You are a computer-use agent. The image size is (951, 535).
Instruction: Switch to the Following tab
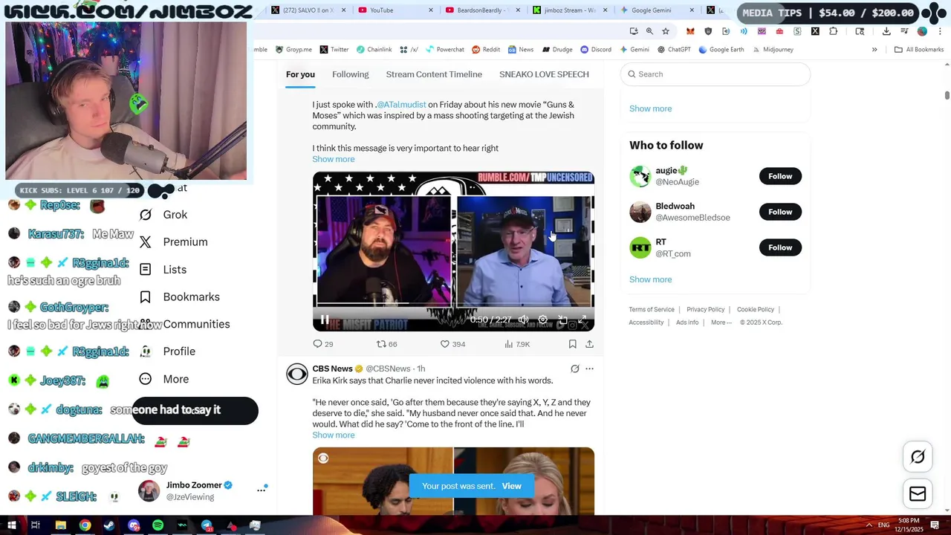(350, 74)
